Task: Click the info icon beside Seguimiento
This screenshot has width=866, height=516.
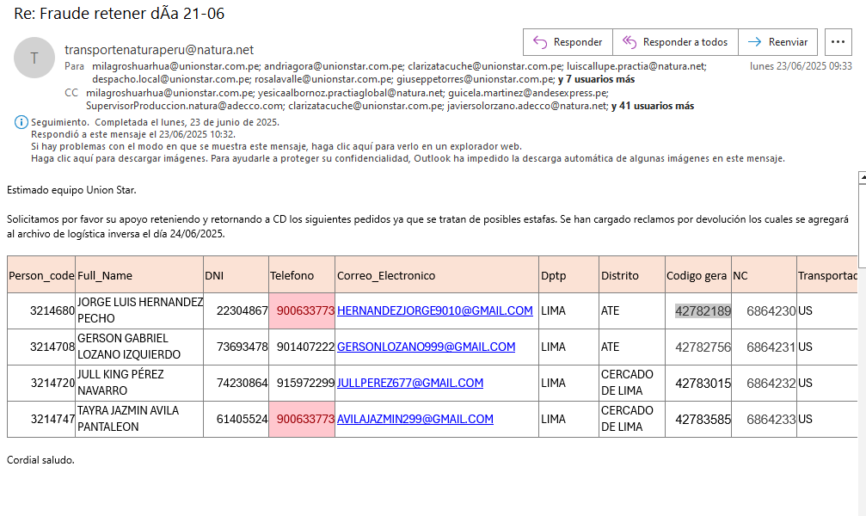Action: click(x=21, y=123)
